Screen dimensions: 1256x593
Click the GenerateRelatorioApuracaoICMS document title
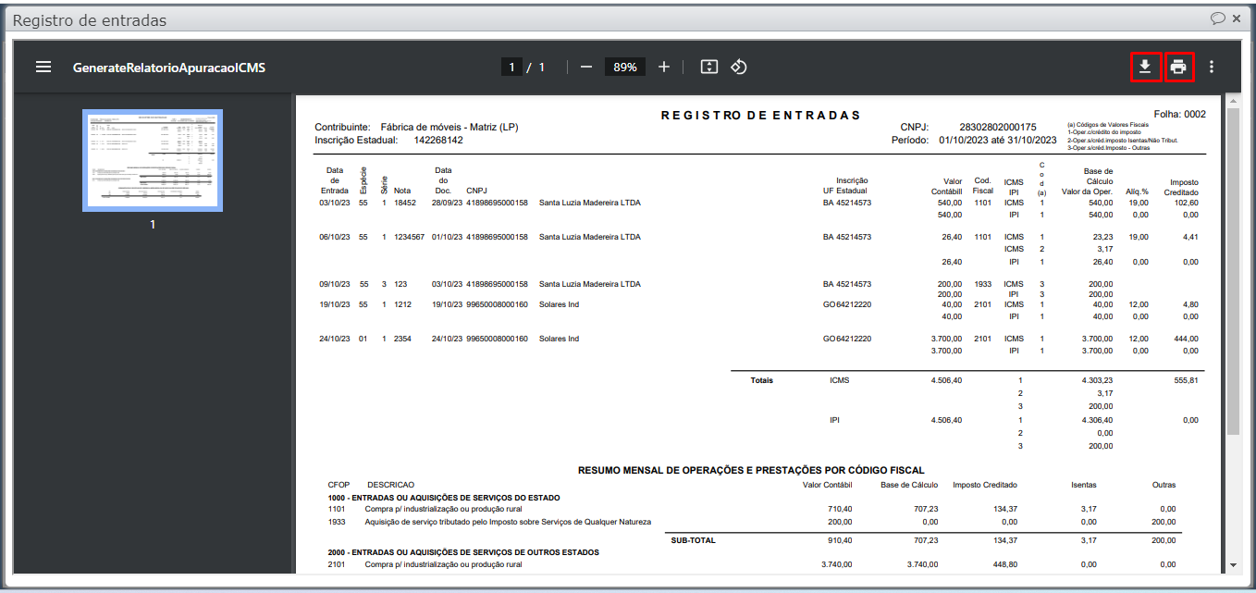click(169, 68)
